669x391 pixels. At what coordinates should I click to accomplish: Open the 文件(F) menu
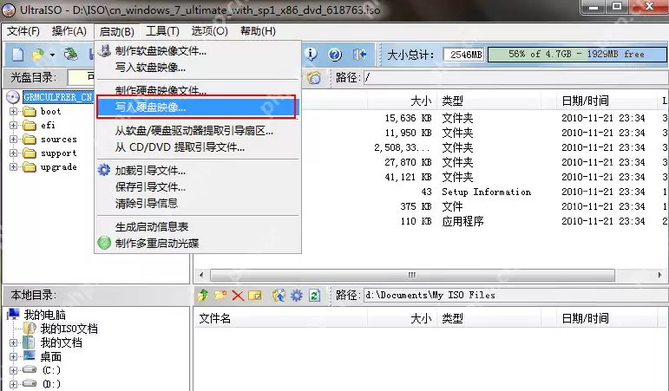tap(23, 31)
